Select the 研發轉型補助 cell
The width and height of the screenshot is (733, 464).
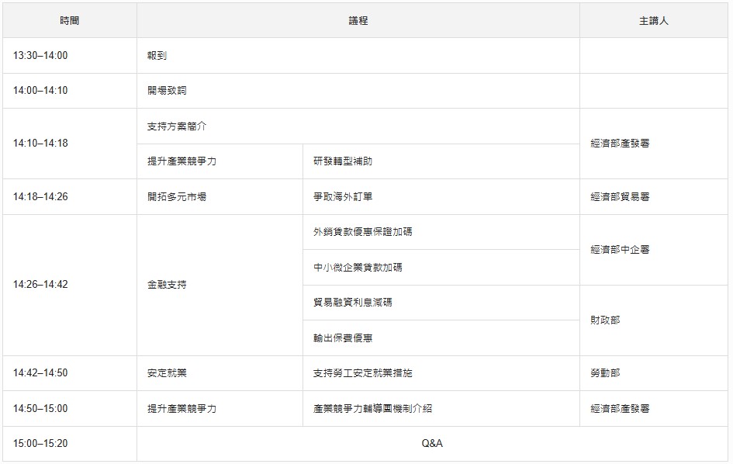[x=343, y=161]
